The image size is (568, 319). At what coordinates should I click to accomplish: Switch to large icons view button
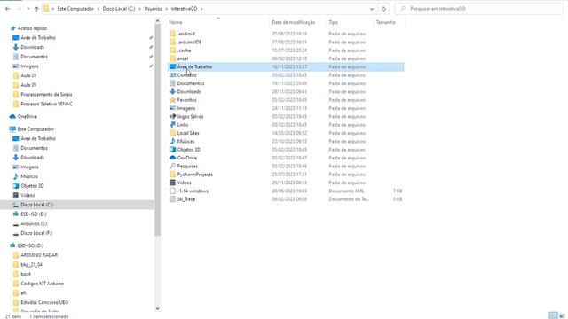[x=562, y=315]
